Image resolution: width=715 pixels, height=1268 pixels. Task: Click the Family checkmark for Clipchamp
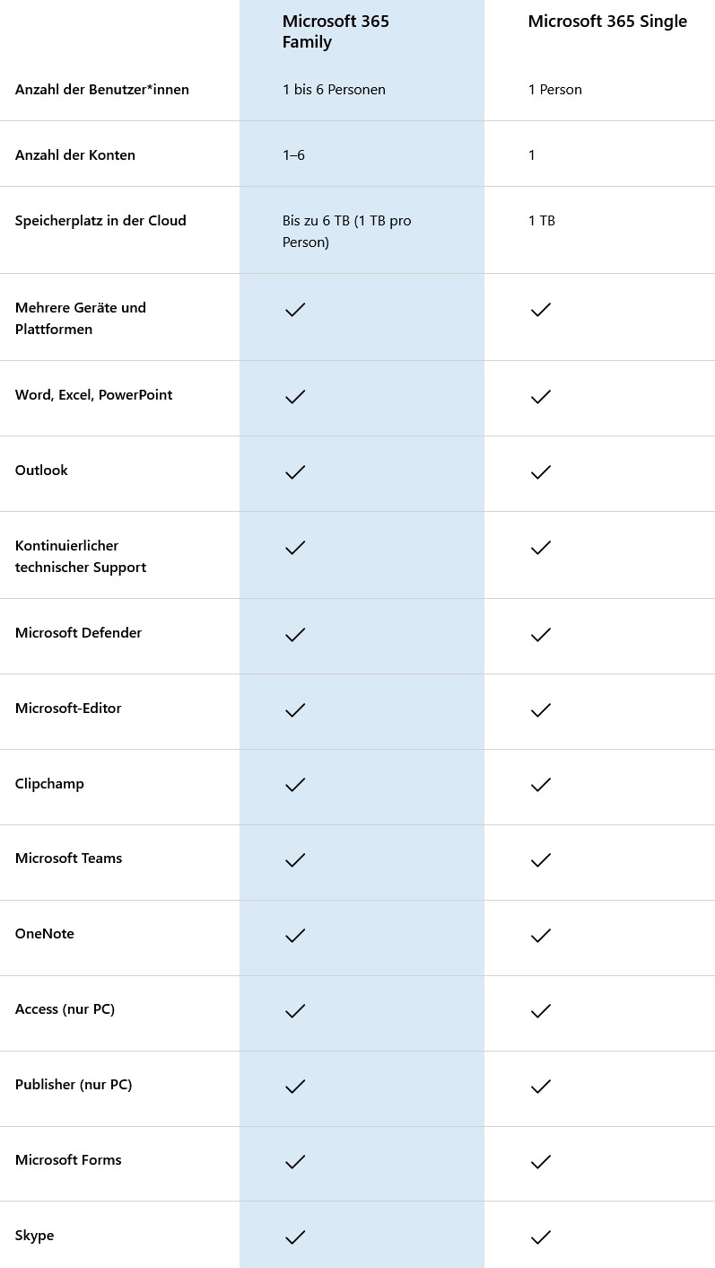(x=295, y=784)
